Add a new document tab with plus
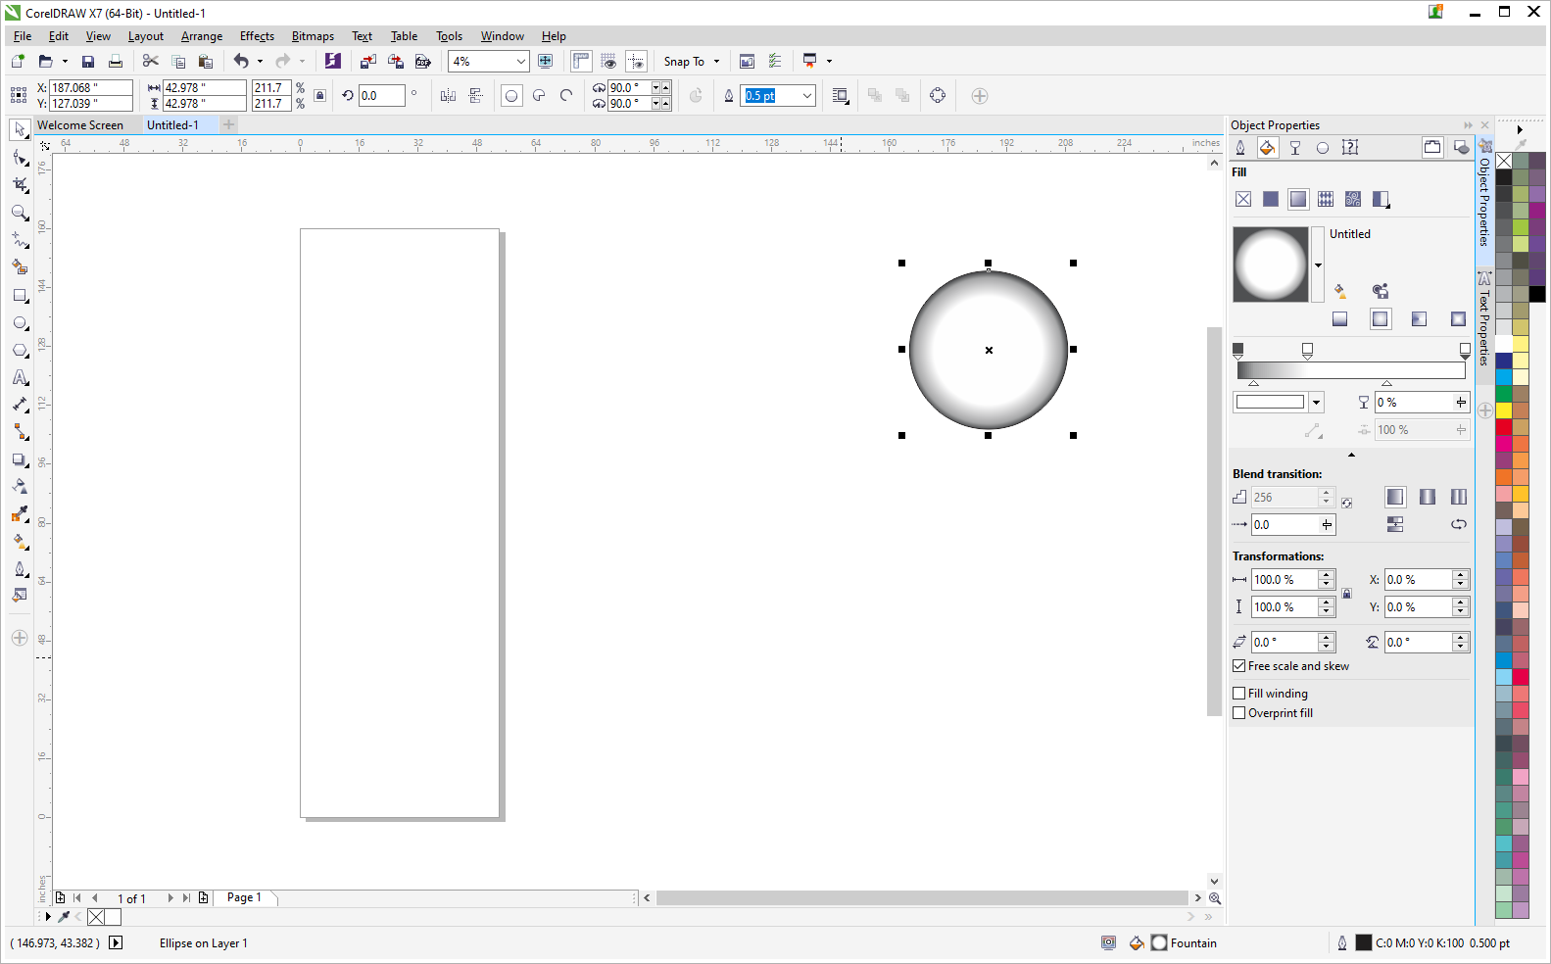This screenshot has height=964, width=1551. point(229,125)
